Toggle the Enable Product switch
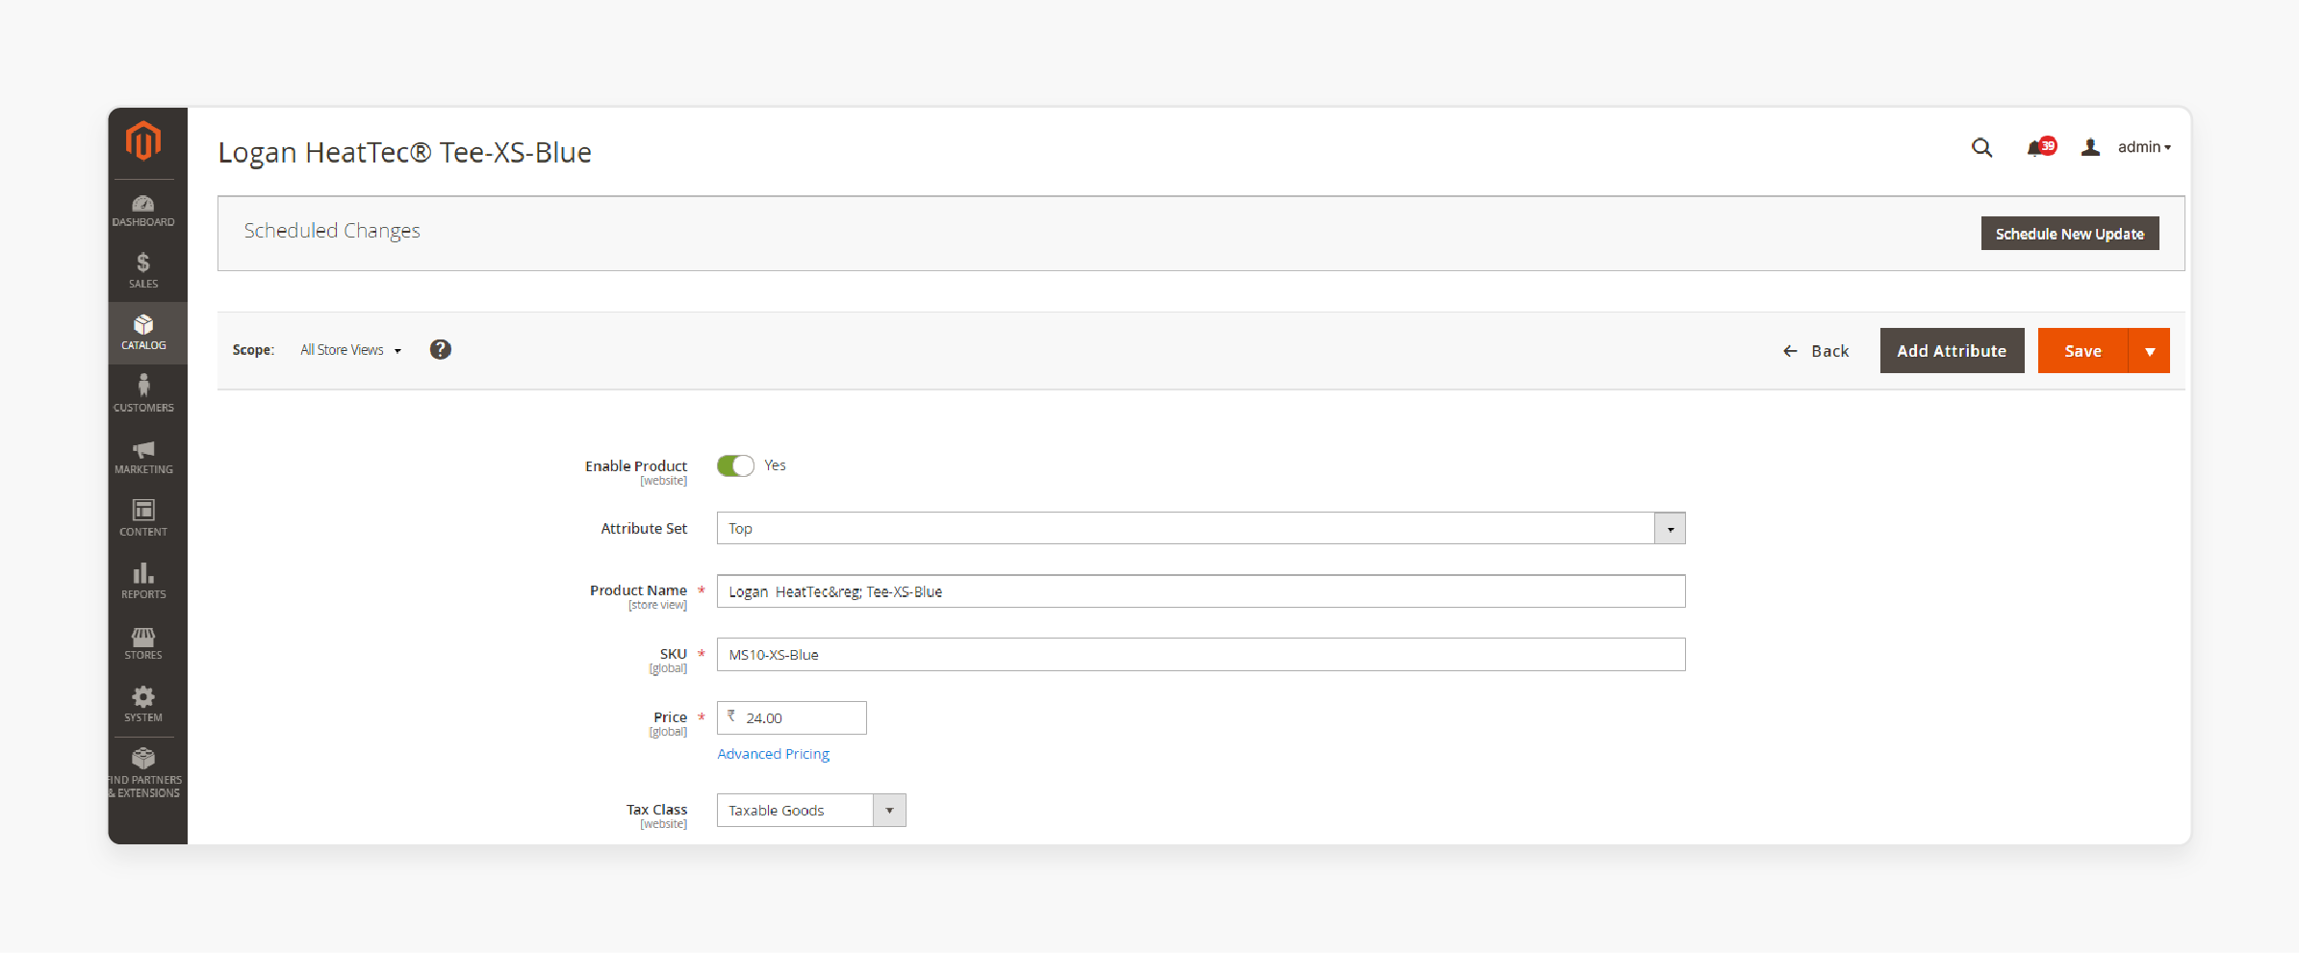The width and height of the screenshot is (2299, 953). click(x=735, y=465)
